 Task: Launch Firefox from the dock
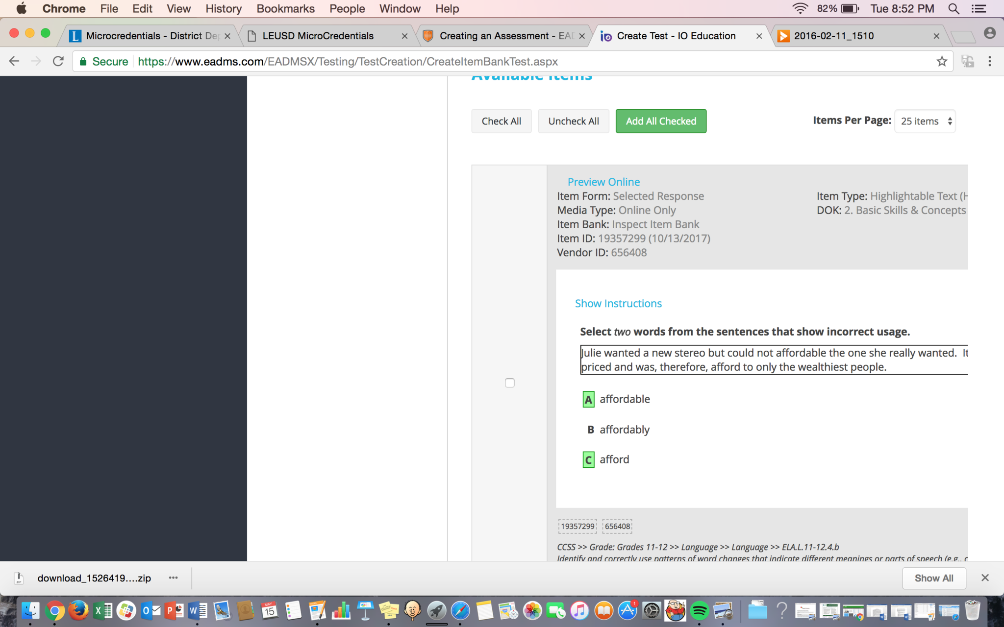pos(78,610)
